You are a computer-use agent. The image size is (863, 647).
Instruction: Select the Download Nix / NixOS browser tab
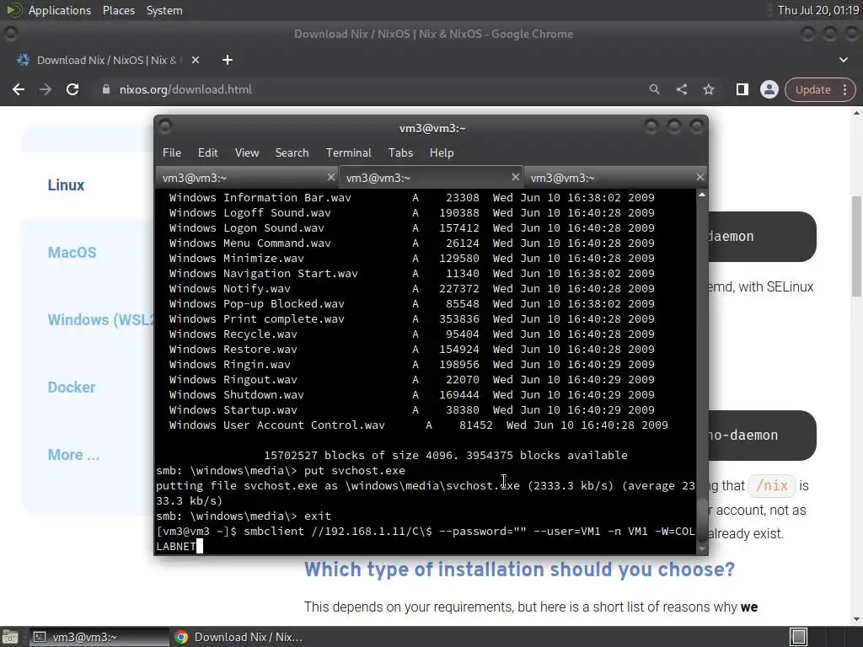tap(107, 60)
